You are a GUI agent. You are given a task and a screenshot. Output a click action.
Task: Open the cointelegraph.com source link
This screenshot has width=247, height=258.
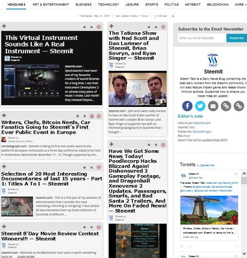(x=14, y=146)
